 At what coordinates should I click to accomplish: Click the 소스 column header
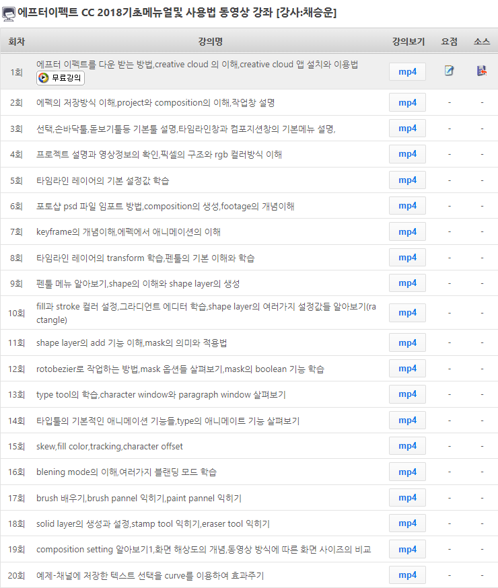[x=482, y=41]
